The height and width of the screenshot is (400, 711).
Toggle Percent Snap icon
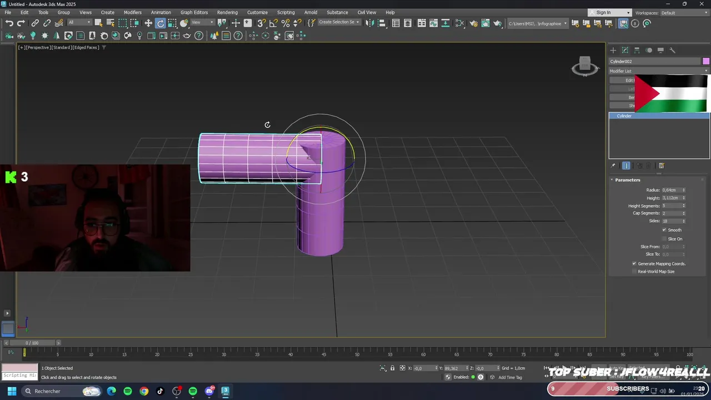[286, 23]
